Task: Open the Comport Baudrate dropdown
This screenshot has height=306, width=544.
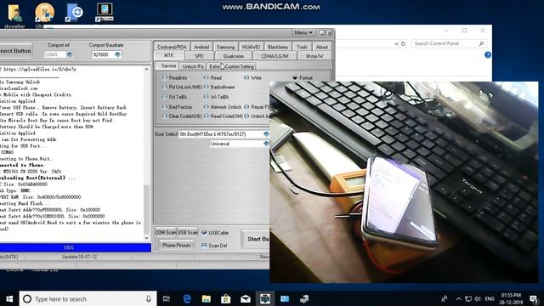Action: point(117,54)
